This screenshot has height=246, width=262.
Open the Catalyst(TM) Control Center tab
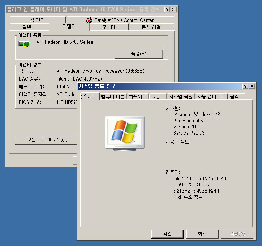(120, 20)
